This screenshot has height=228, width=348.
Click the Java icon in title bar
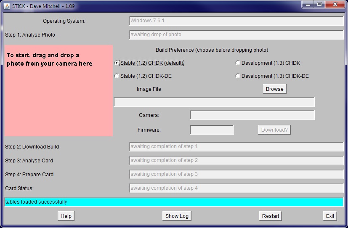6,6
